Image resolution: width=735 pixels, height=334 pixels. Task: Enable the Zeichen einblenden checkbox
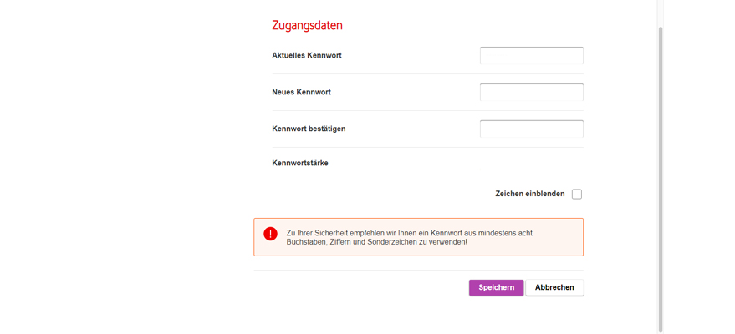(x=577, y=194)
